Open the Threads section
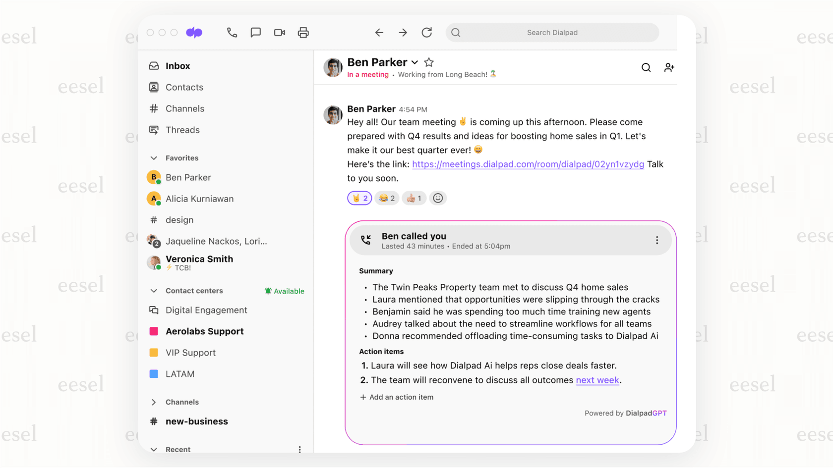833x468 pixels. click(181, 130)
